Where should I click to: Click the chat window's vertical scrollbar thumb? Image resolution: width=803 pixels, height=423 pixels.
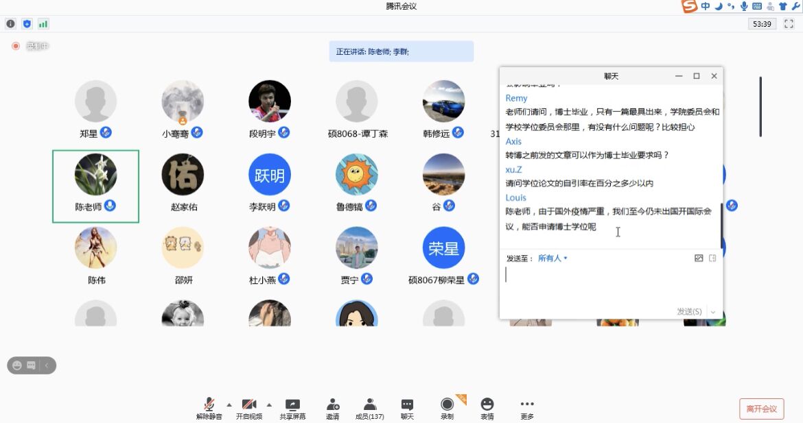click(x=721, y=226)
